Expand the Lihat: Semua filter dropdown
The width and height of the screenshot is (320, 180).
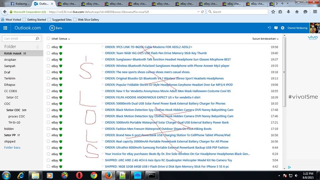61,39
